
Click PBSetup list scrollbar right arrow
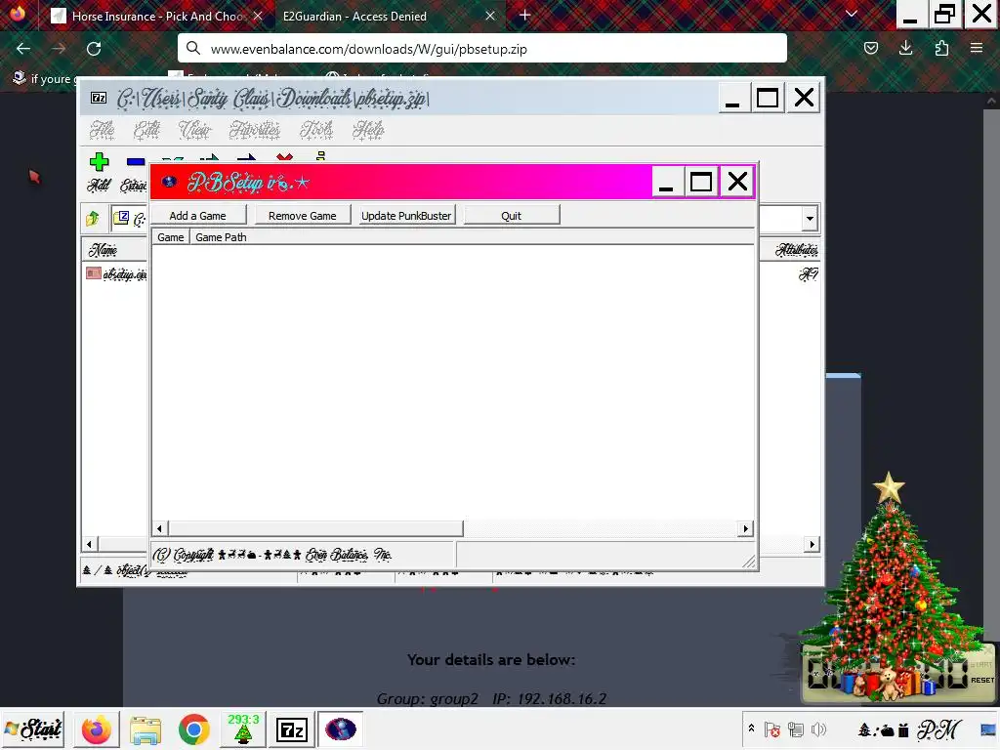pyautogui.click(x=745, y=528)
